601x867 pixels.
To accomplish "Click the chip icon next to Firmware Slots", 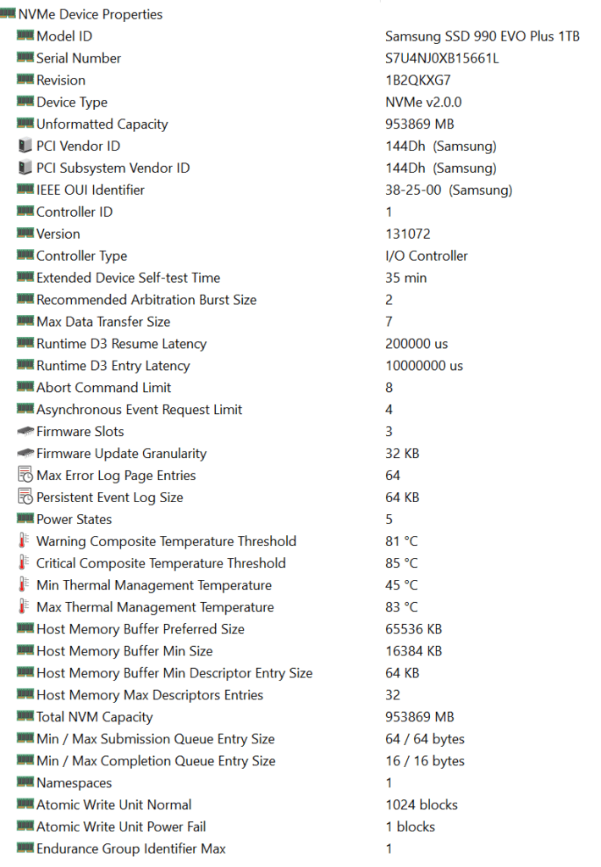I will tap(25, 432).
